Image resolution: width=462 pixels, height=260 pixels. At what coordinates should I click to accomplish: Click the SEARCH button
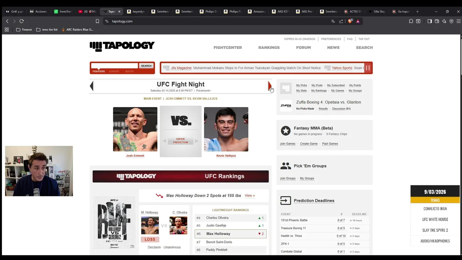tap(146, 66)
